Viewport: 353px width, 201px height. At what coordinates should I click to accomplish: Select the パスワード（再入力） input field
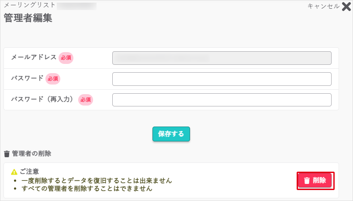click(x=221, y=100)
